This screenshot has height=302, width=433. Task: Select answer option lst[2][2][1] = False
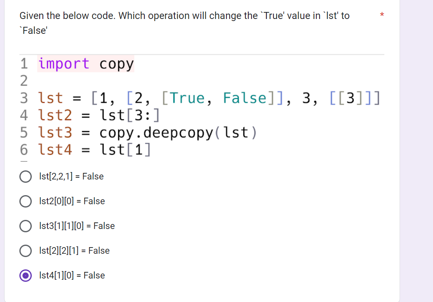[x=25, y=250]
